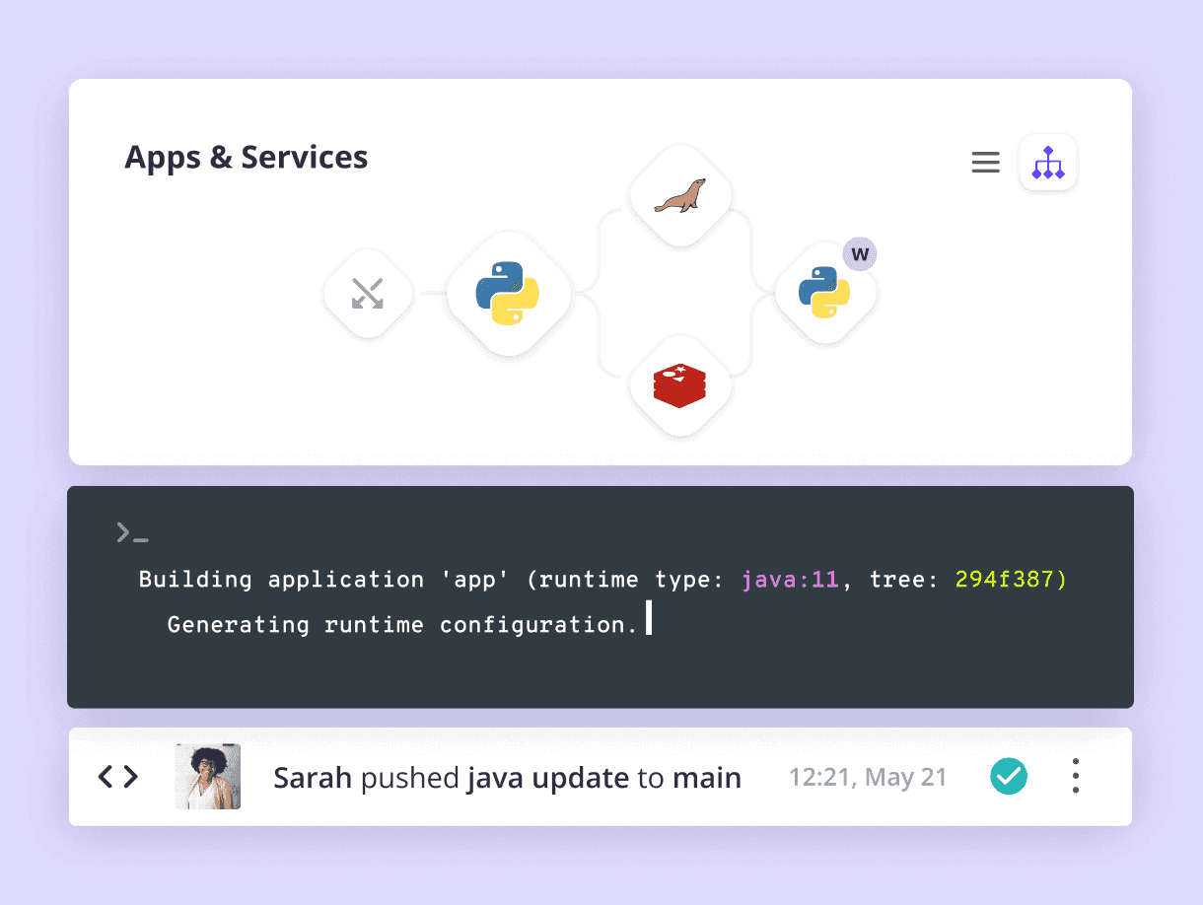Click the Apps & Services heading

[247, 158]
